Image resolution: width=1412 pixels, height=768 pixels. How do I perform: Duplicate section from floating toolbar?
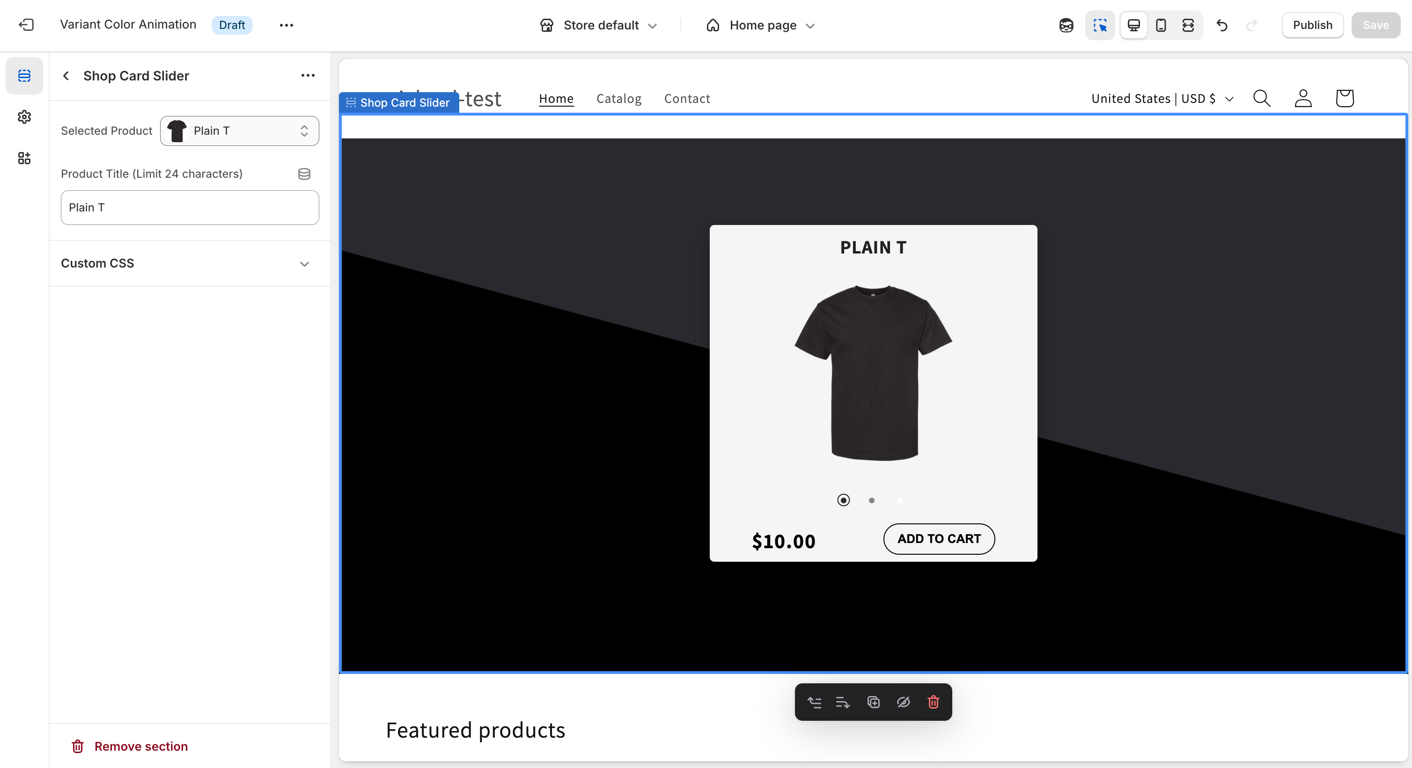click(873, 702)
